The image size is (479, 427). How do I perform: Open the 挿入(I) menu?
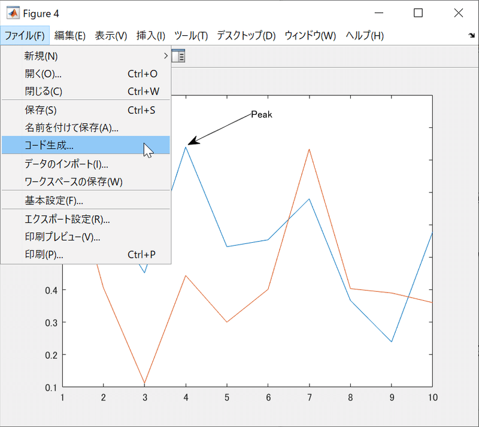151,36
